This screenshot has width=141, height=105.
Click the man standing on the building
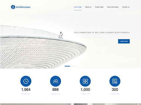[61, 35]
